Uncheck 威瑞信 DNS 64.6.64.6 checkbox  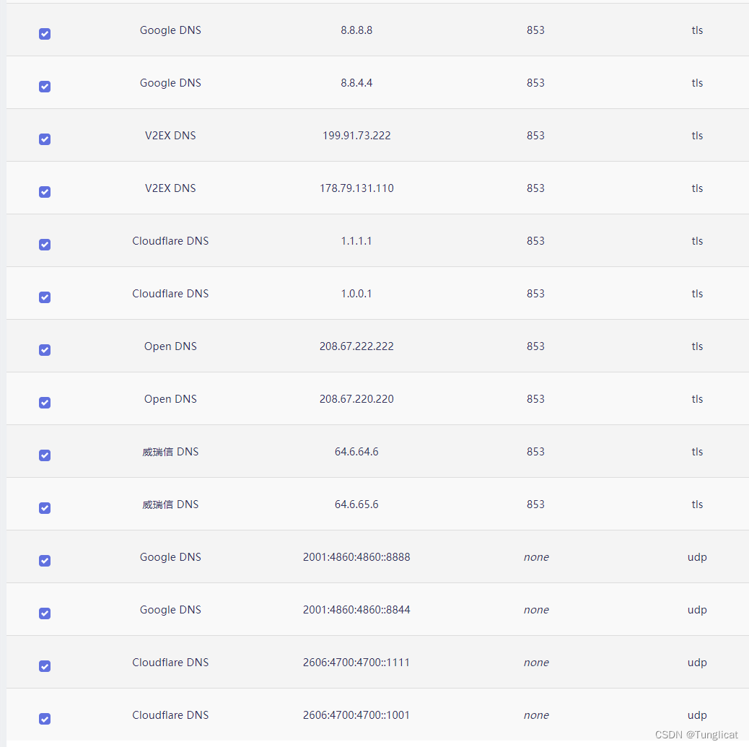coord(45,455)
